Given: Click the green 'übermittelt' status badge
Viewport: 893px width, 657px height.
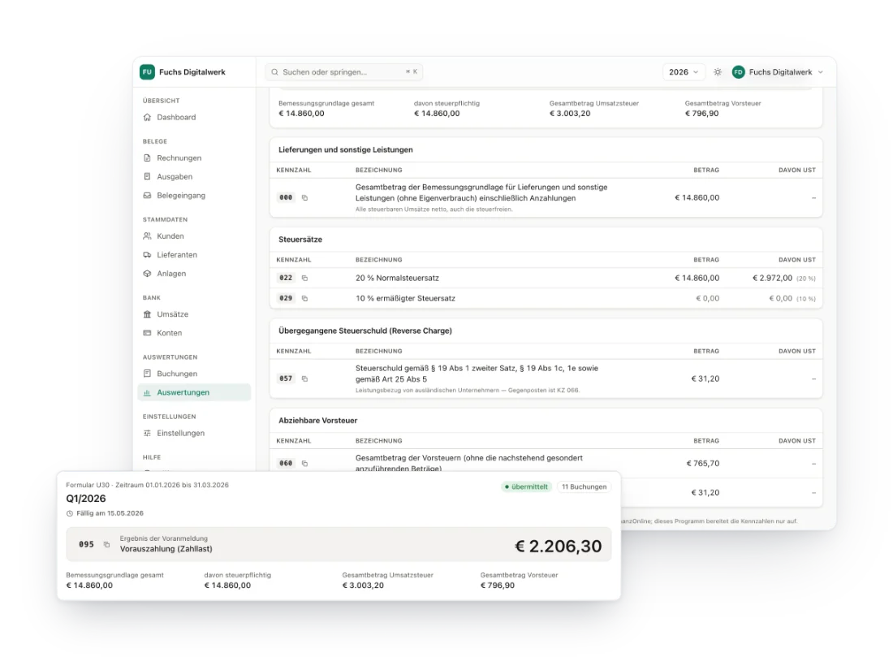Looking at the screenshot, I should 526,486.
